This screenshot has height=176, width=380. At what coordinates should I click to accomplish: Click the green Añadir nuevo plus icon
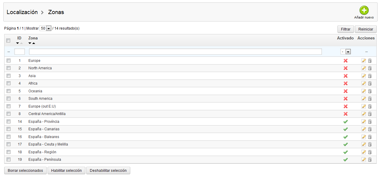364,10
